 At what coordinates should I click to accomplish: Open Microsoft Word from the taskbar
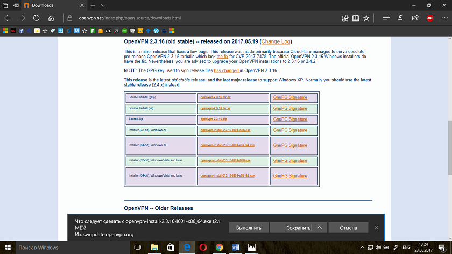point(236,248)
